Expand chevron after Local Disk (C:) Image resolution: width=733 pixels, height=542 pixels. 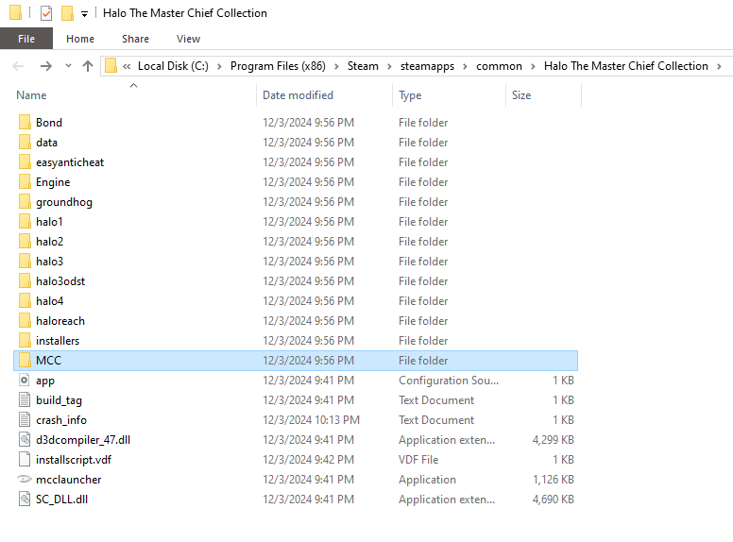pos(219,66)
